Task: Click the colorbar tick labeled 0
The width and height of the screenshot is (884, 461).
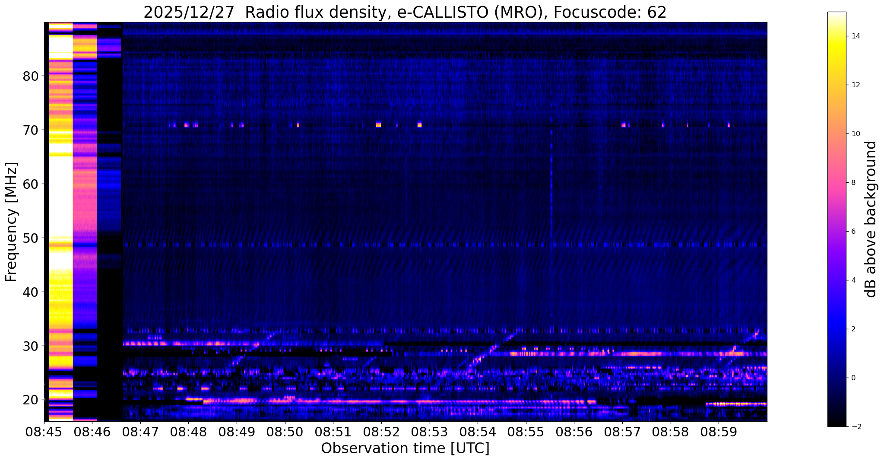Action: [x=853, y=378]
